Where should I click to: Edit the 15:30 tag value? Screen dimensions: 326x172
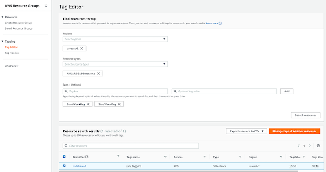(293, 166)
